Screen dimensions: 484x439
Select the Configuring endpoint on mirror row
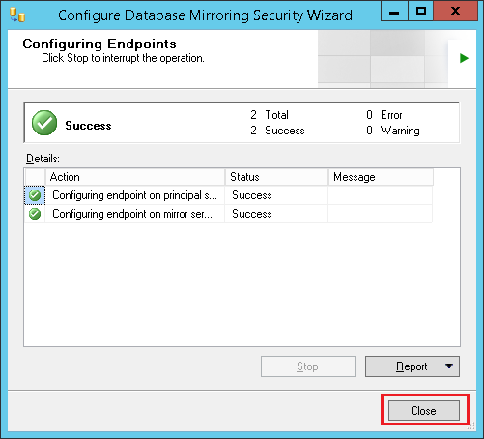[228, 214]
